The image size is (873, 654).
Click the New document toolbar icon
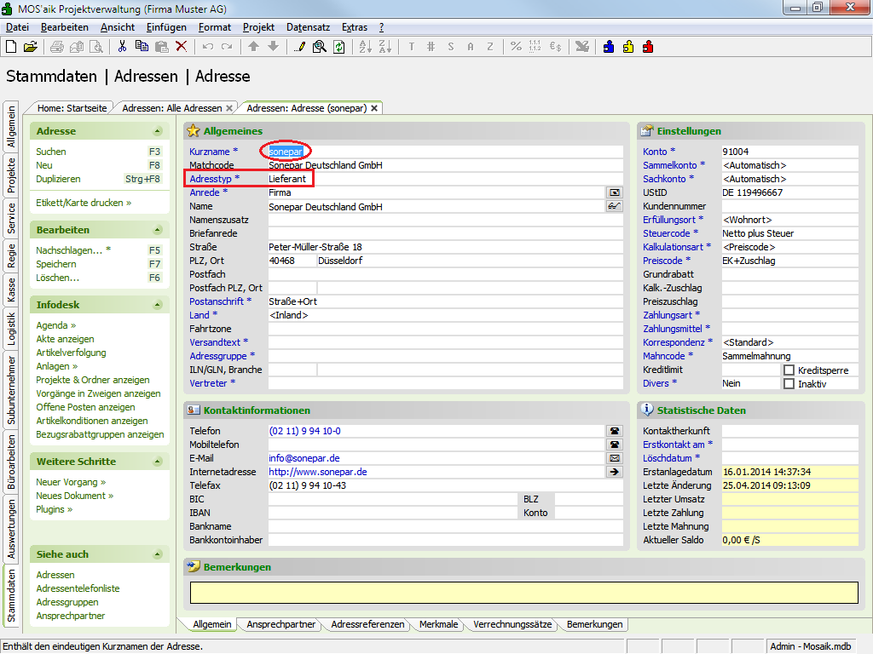click(11, 47)
